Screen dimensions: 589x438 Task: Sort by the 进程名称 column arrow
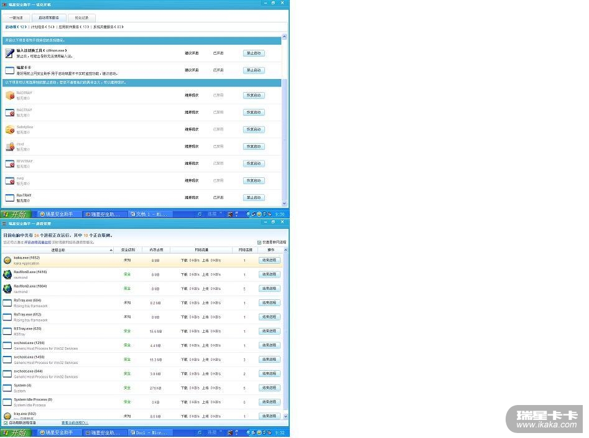point(111,250)
